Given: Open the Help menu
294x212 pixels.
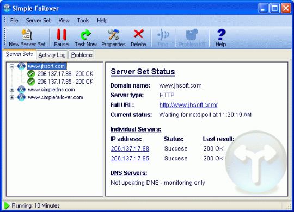Looking at the screenshot, I should (x=102, y=21).
